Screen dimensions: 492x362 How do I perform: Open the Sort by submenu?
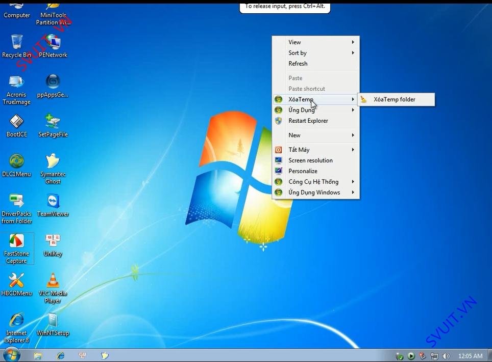coord(315,53)
